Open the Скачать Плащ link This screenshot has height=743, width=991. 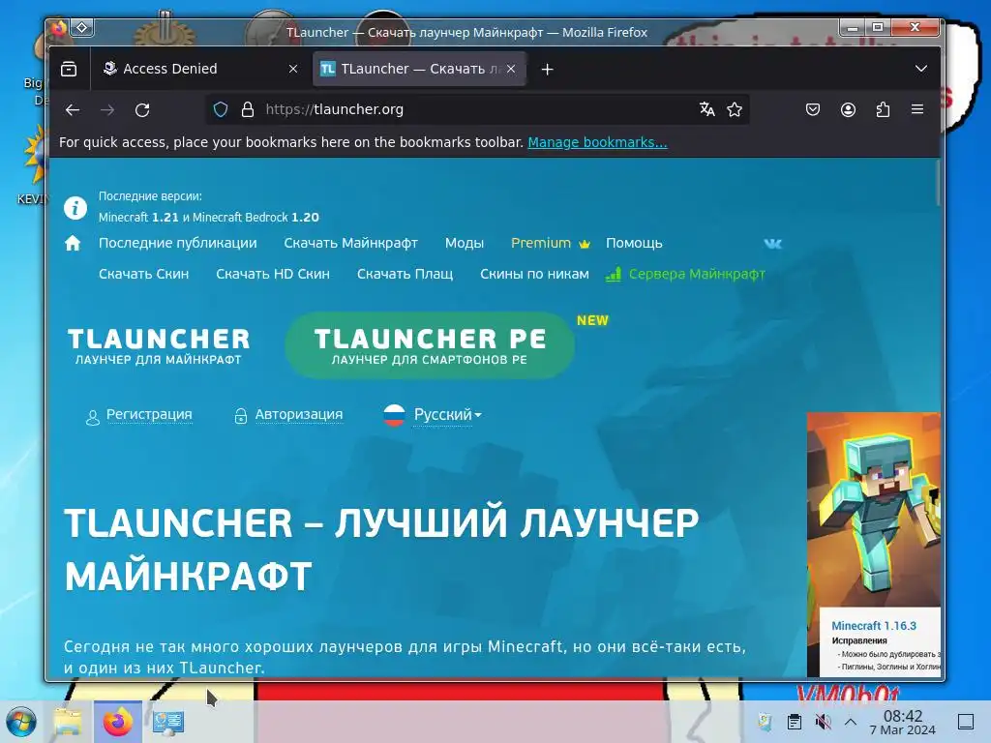coord(405,274)
